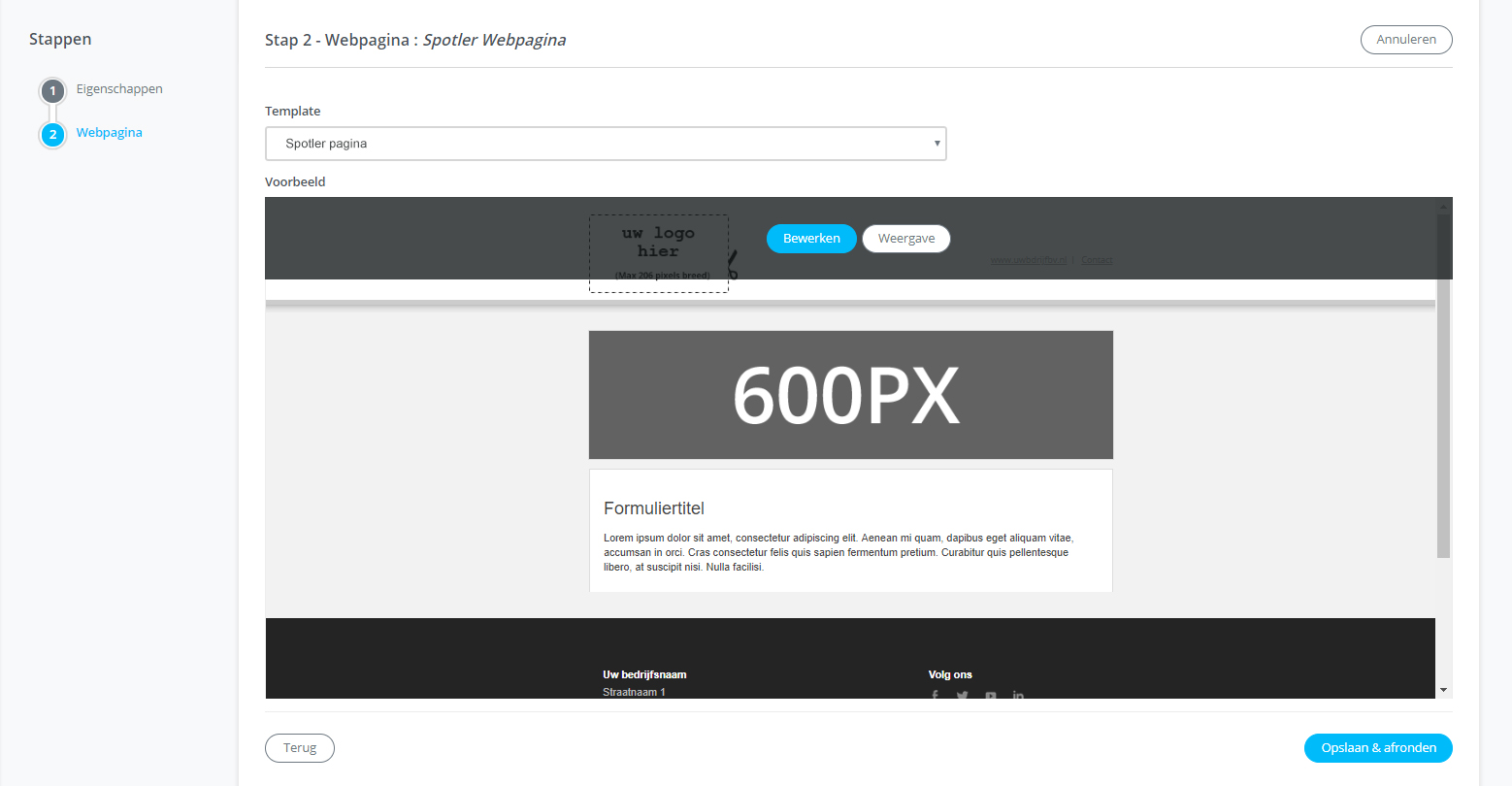Click the Contact link in preview header
This screenshot has width=1512, height=786.
pyautogui.click(x=1097, y=260)
